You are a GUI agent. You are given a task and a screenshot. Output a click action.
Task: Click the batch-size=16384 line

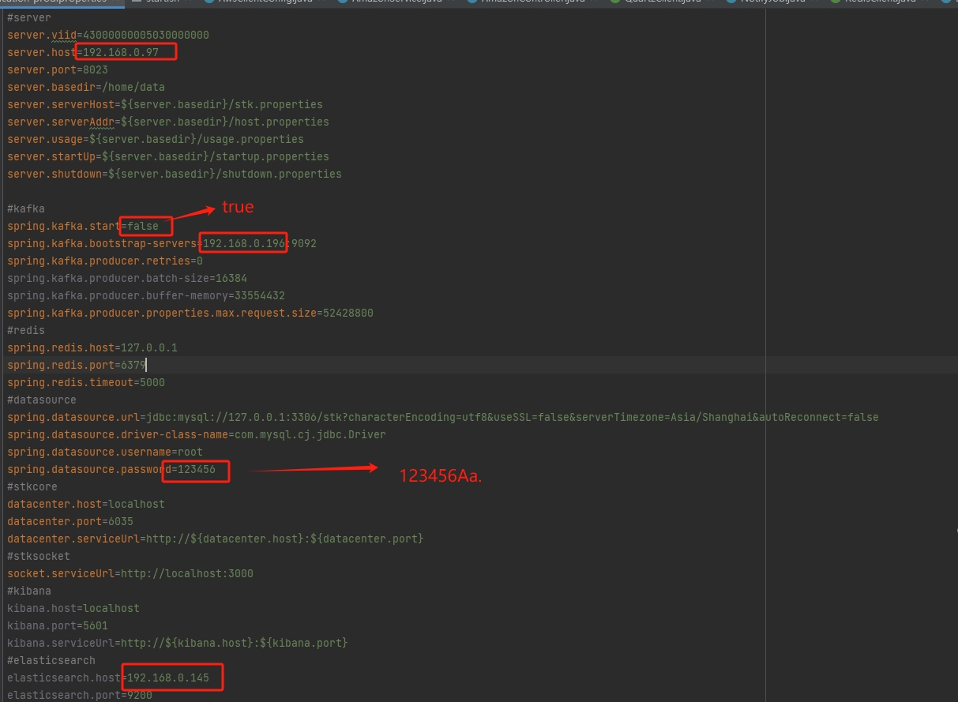coord(127,278)
